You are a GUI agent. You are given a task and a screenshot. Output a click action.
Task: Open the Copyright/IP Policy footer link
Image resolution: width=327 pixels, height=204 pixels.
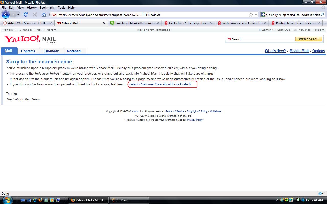[197, 111]
